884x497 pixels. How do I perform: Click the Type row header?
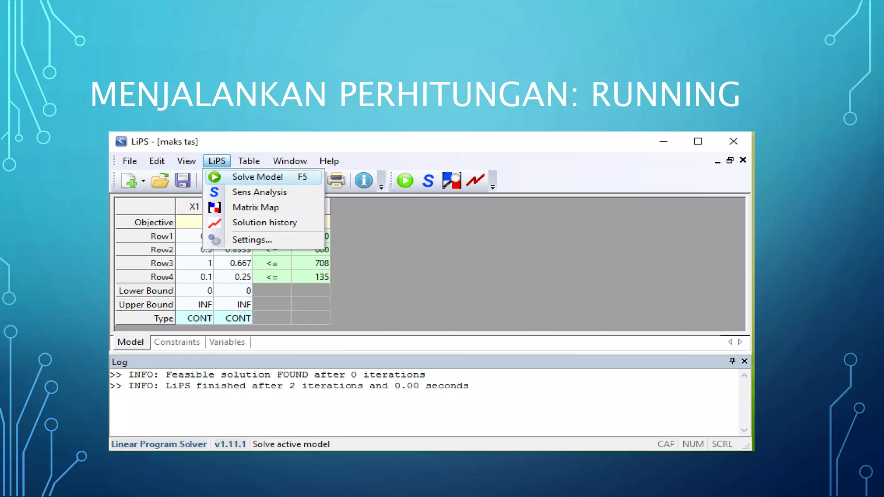145,318
